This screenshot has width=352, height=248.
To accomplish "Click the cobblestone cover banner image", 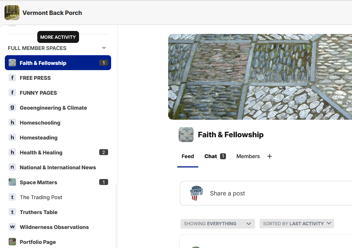I will [260, 77].
